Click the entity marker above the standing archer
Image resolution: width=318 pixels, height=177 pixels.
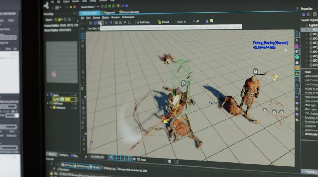pos(255,71)
